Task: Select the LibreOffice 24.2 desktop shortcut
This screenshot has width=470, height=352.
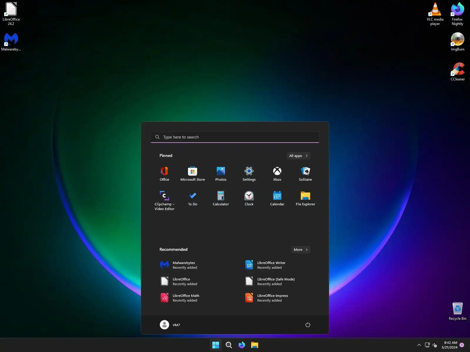Action: 11,13
